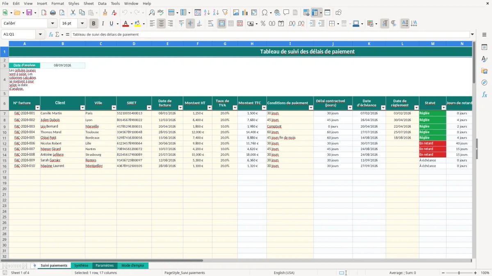Click the Insert Image icon

click(236, 13)
